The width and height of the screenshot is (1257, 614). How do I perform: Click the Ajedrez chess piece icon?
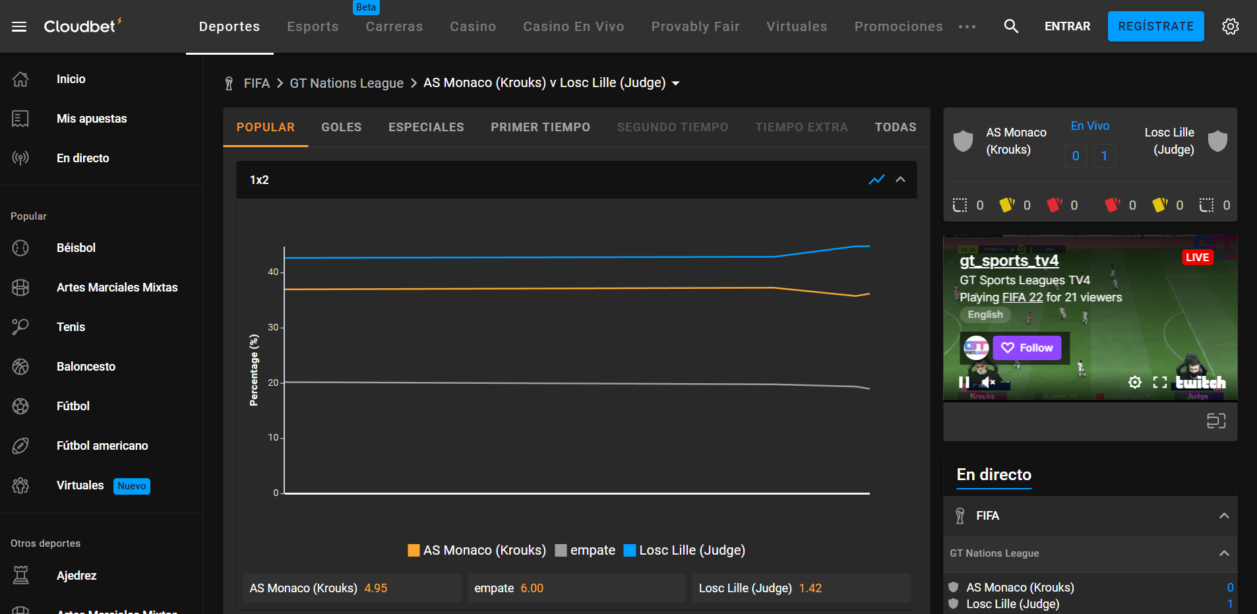pyautogui.click(x=20, y=576)
